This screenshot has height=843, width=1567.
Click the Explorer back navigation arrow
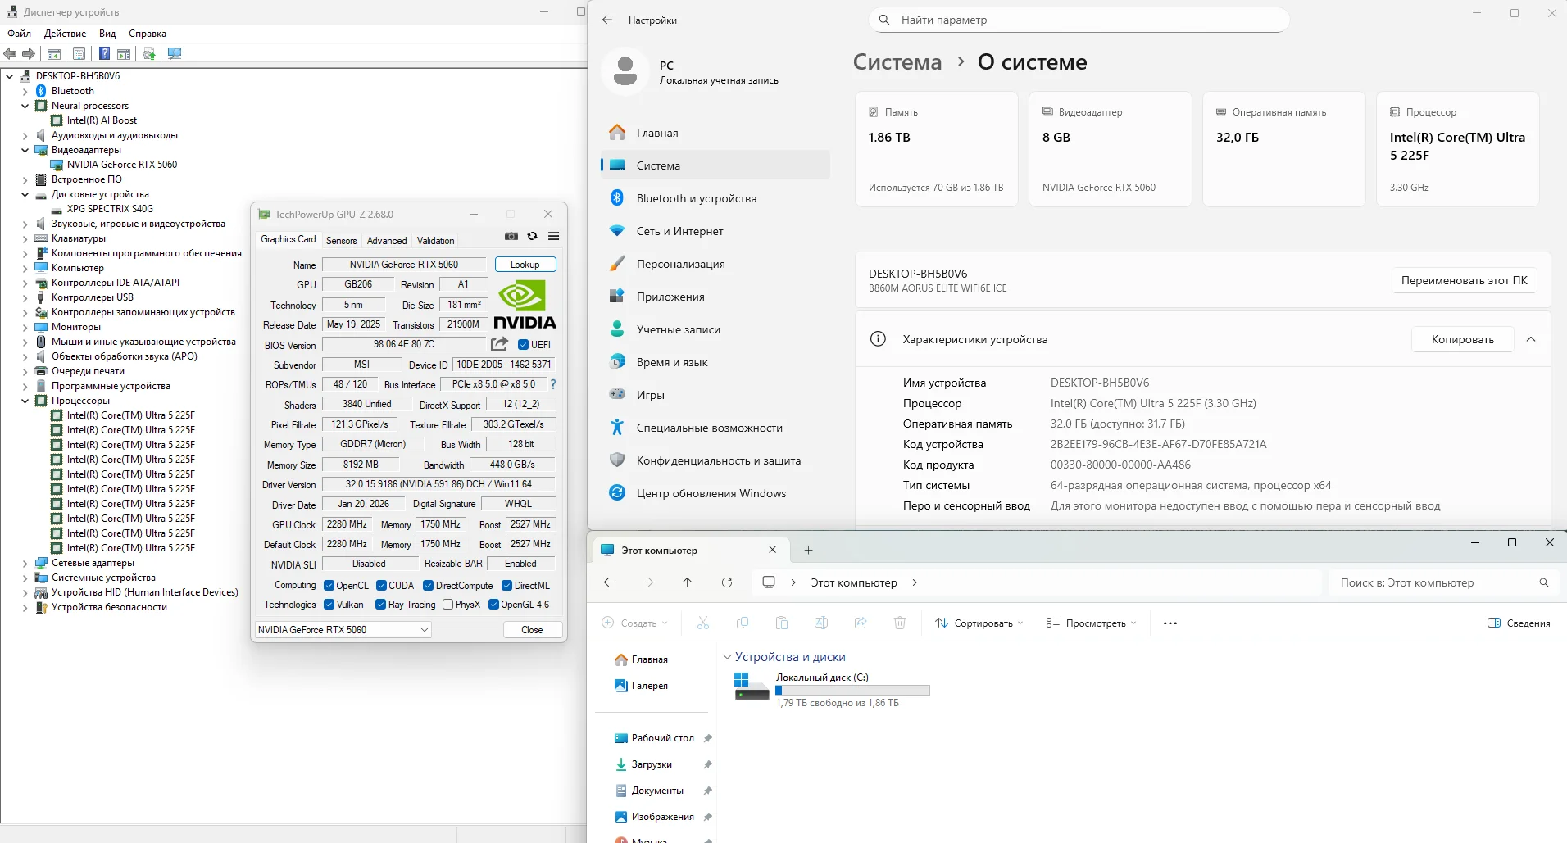[609, 582]
